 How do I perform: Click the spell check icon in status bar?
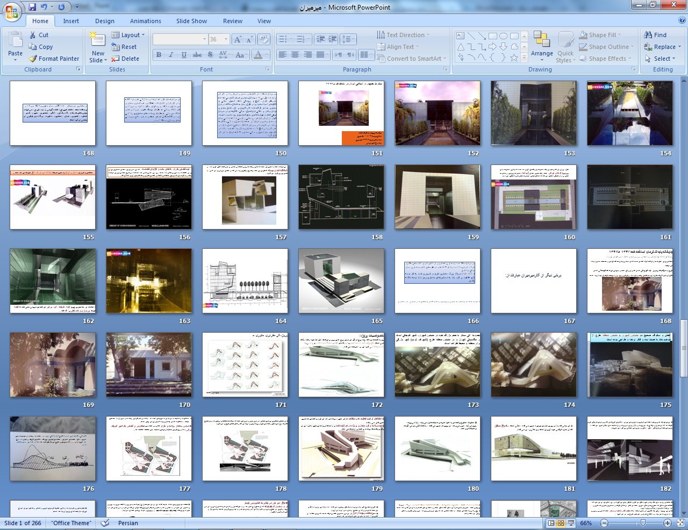(105, 523)
